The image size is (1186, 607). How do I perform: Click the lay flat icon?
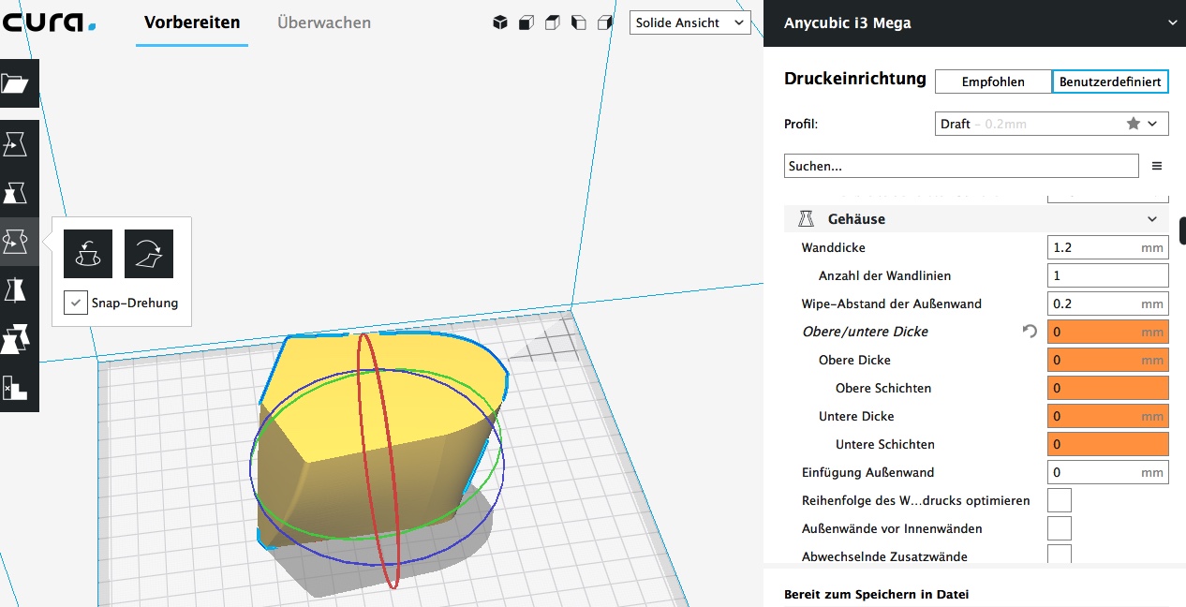(148, 254)
